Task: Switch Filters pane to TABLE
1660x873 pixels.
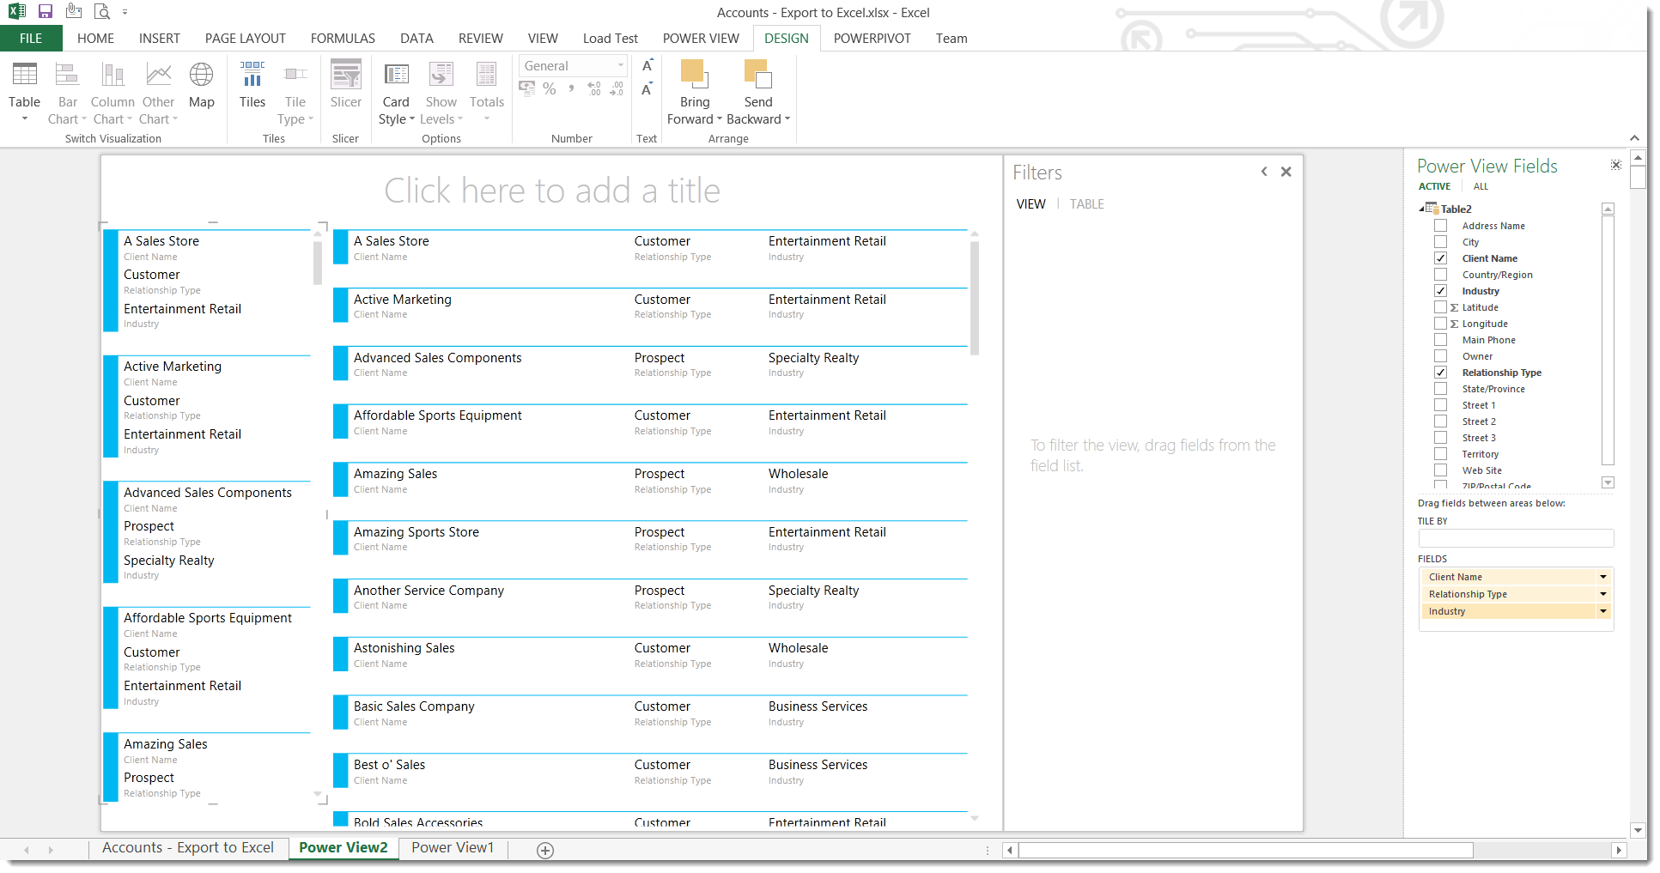Action: click(x=1086, y=204)
